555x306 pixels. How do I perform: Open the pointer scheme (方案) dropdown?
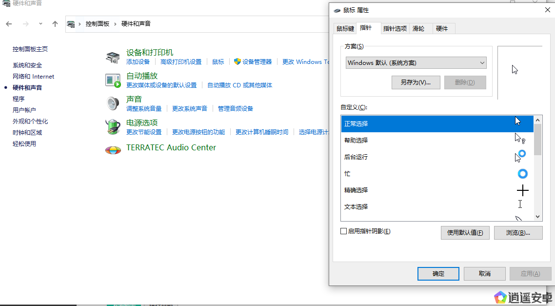coord(416,63)
